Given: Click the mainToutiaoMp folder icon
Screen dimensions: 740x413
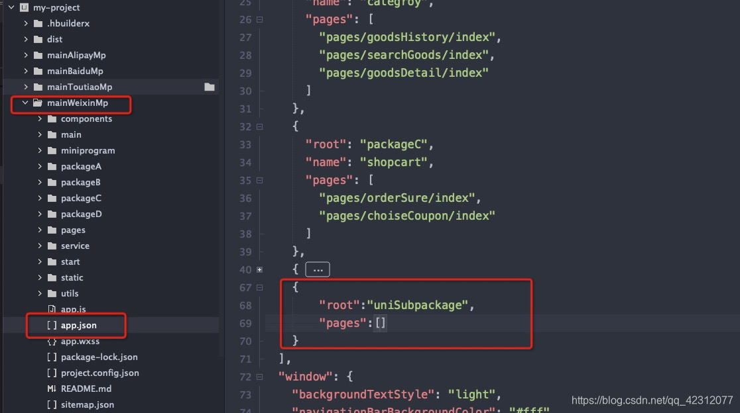Looking at the screenshot, I should 38,87.
